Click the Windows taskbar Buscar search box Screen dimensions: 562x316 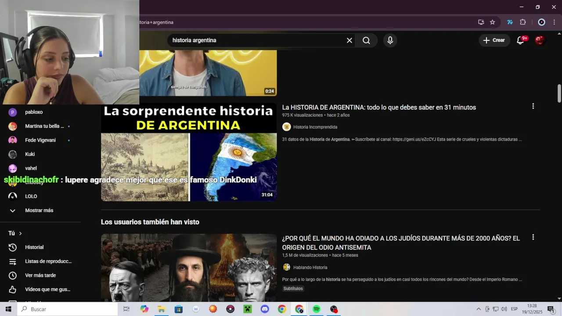pos(68,309)
